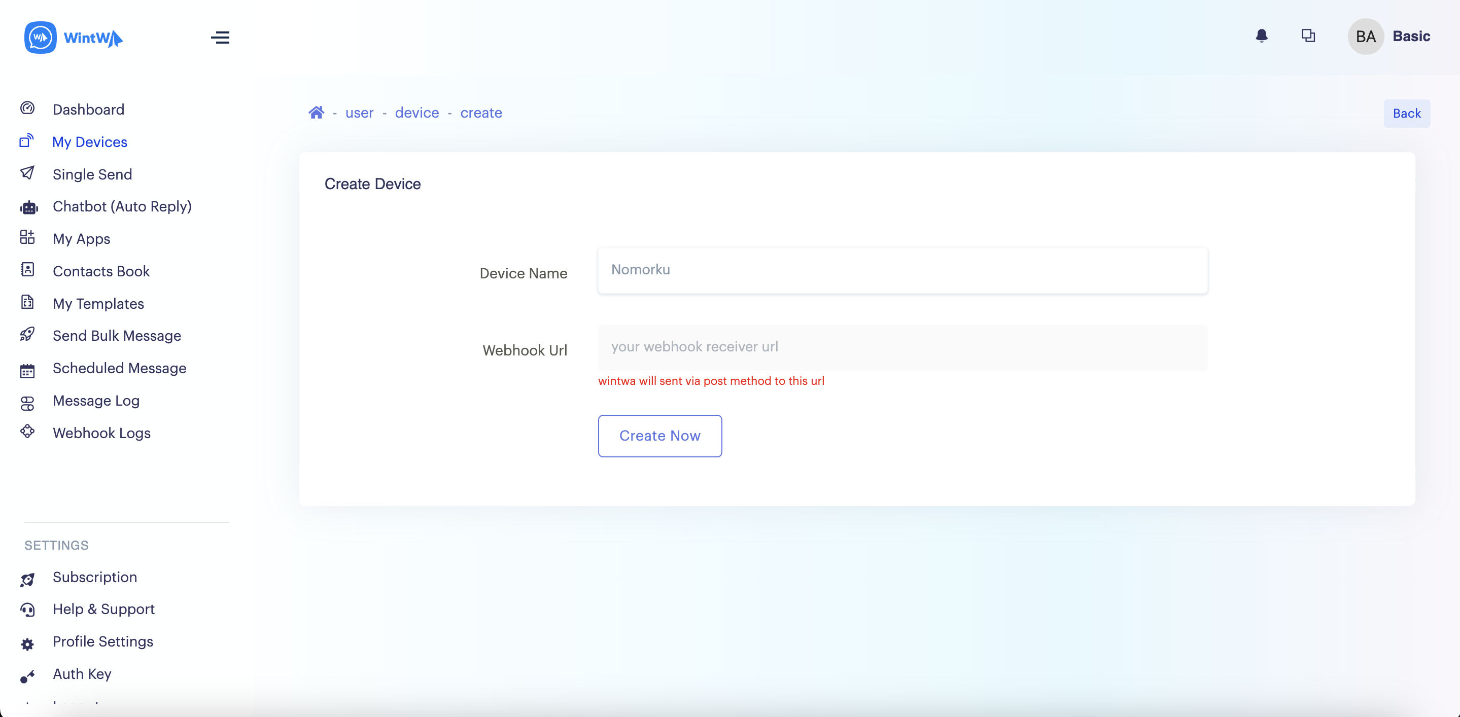Image resolution: width=1460 pixels, height=717 pixels.
Task: Click the device breadcrumb link
Action: coord(416,113)
